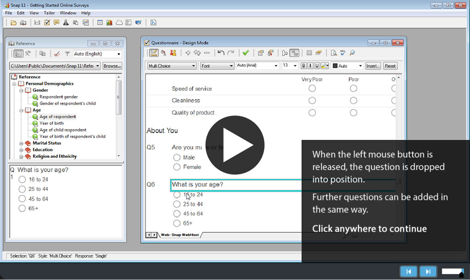
Task: Open the Font topic dropdown
Action: pos(217,66)
